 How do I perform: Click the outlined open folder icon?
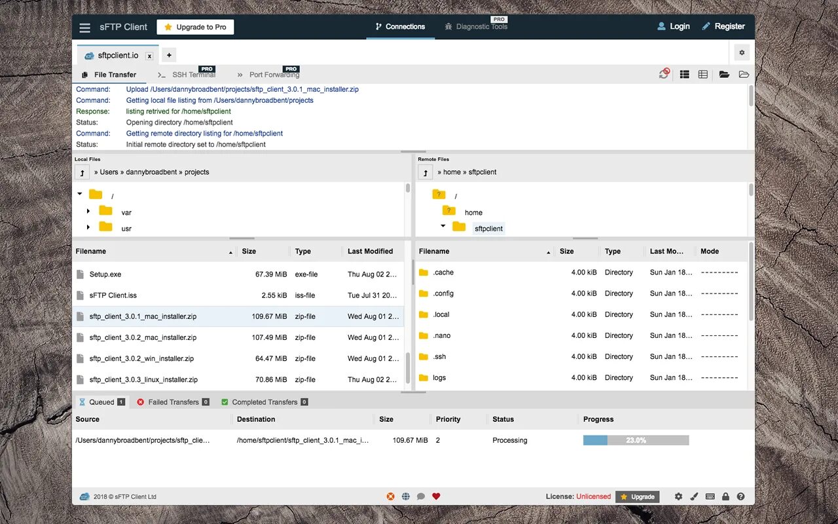point(744,75)
